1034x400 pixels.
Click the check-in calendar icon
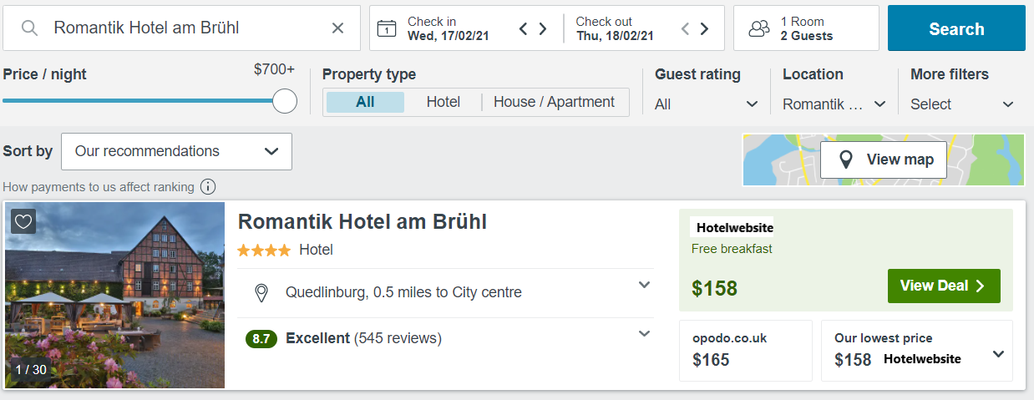pos(387,28)
